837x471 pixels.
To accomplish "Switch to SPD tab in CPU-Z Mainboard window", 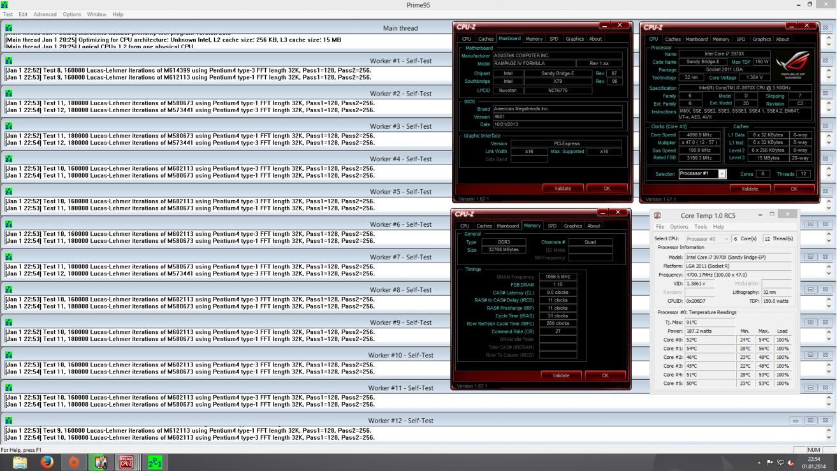I will [554, 39].
